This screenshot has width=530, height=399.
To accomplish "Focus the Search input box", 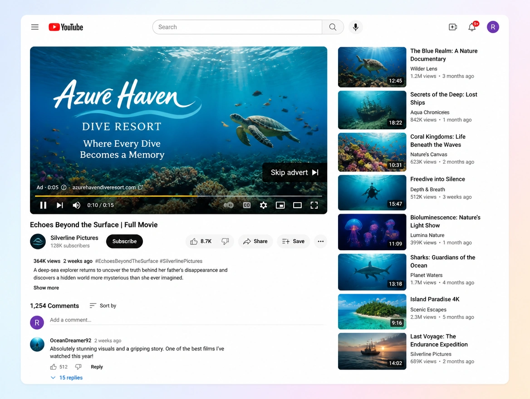I will [x=237, y=27].
